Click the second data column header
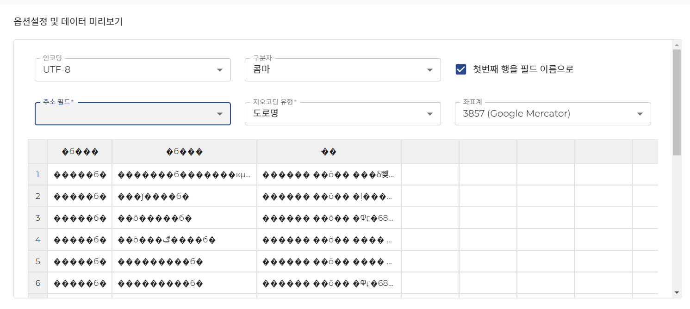Image resolution: width=690 pixels, height=309 pixels. [184, 151]
